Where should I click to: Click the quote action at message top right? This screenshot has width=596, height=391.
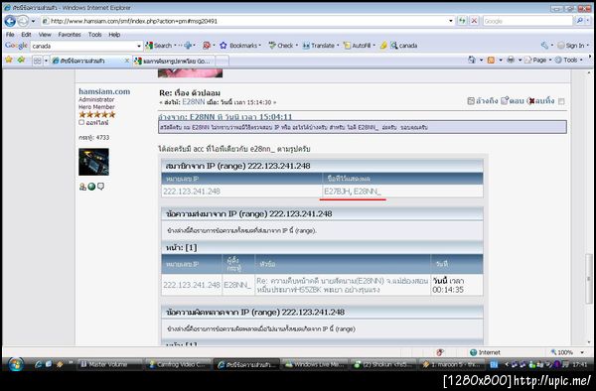[482, 100]
